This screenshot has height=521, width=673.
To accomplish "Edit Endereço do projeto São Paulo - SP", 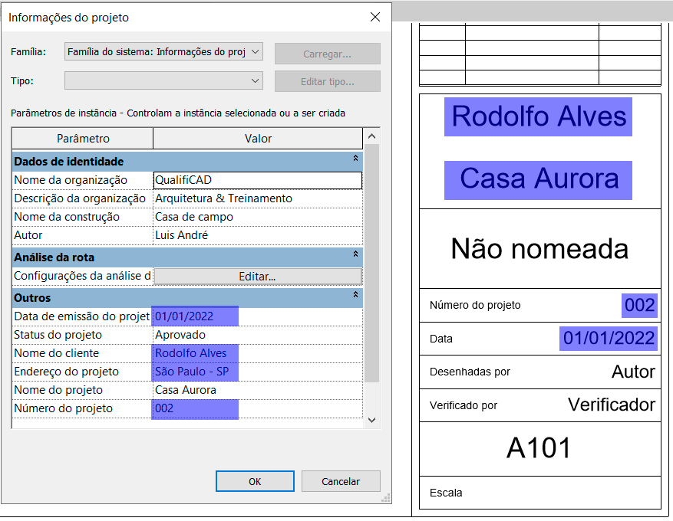I will (196, 372).
